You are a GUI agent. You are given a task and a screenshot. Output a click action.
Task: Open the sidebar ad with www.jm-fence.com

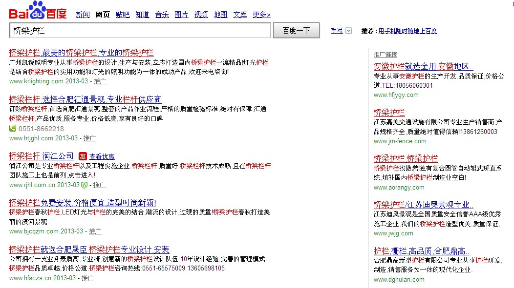point(389,113)
